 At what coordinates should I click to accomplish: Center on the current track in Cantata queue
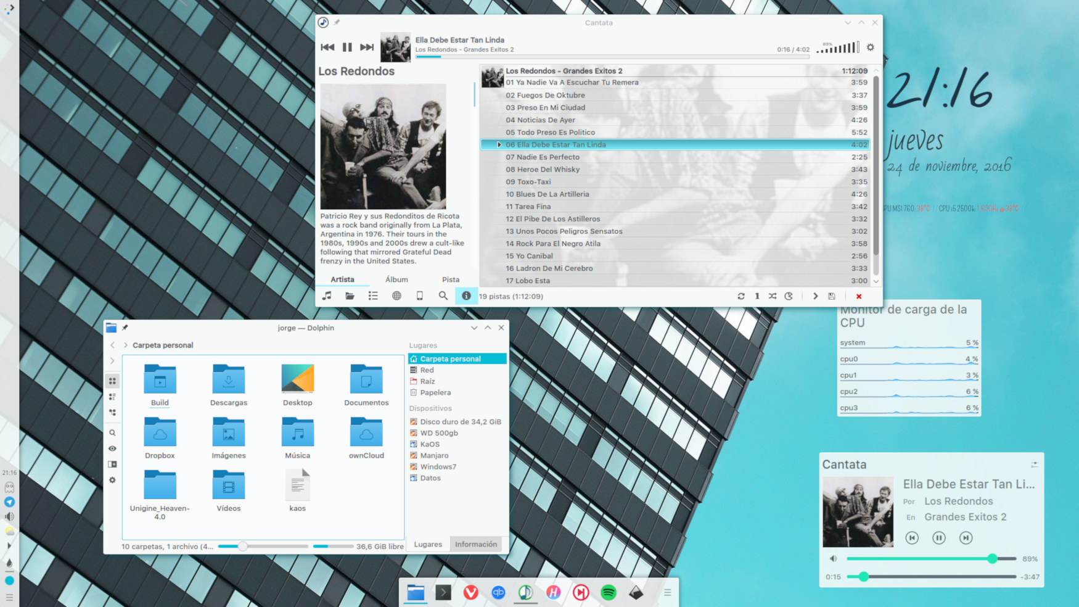815,296
